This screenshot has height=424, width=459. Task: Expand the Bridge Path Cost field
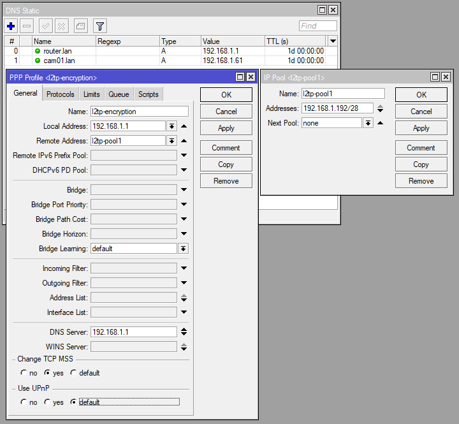[x=184, y=219]
